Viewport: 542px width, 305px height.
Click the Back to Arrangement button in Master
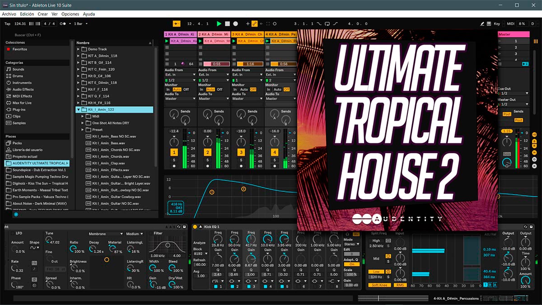(x=525, y=64)
